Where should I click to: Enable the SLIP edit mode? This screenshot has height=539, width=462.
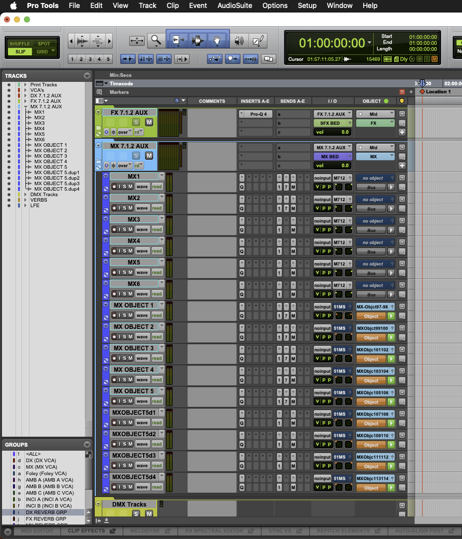pos(19,51)
